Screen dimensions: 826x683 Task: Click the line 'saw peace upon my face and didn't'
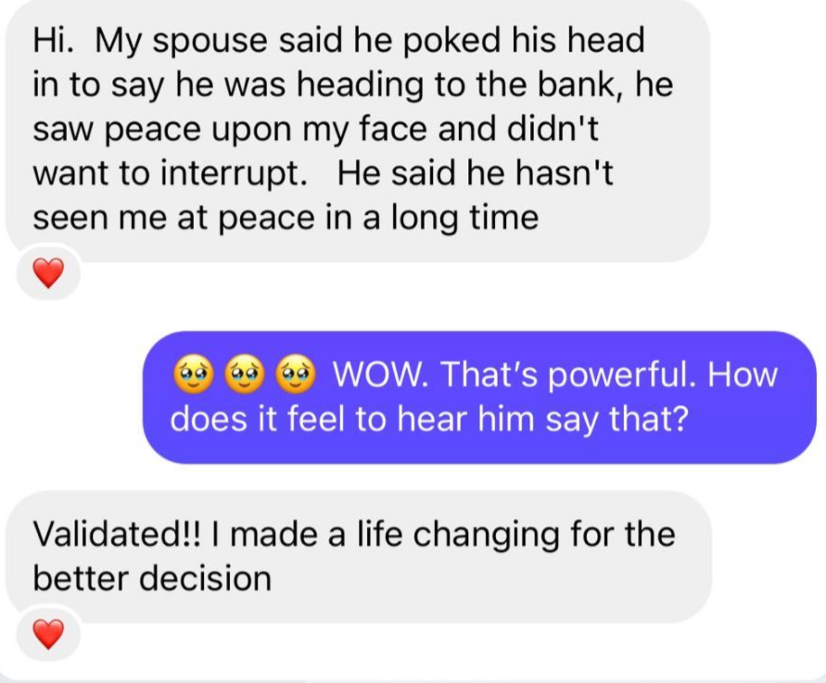[315, 130]
